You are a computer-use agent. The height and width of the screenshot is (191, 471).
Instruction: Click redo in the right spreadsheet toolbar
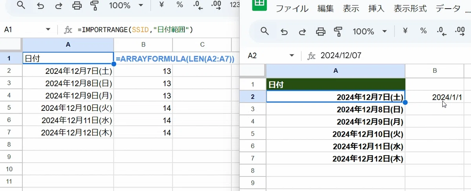tap(302, 31)
